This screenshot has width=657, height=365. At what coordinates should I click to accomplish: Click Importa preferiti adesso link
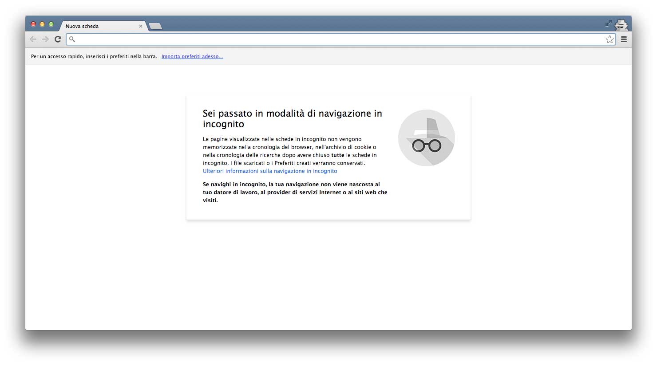coord(192,56)
